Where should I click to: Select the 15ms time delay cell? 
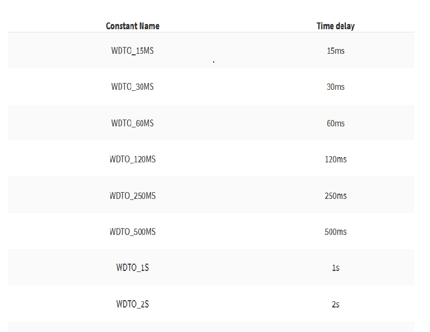335,51
